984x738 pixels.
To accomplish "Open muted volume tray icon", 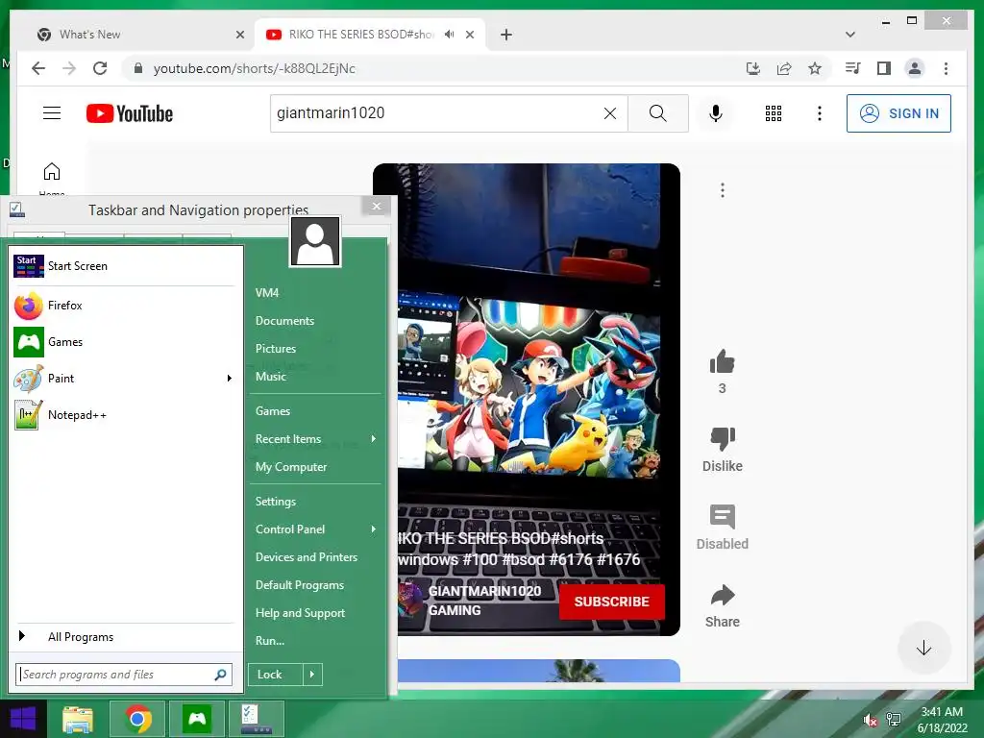I will [x=870, y=721].
